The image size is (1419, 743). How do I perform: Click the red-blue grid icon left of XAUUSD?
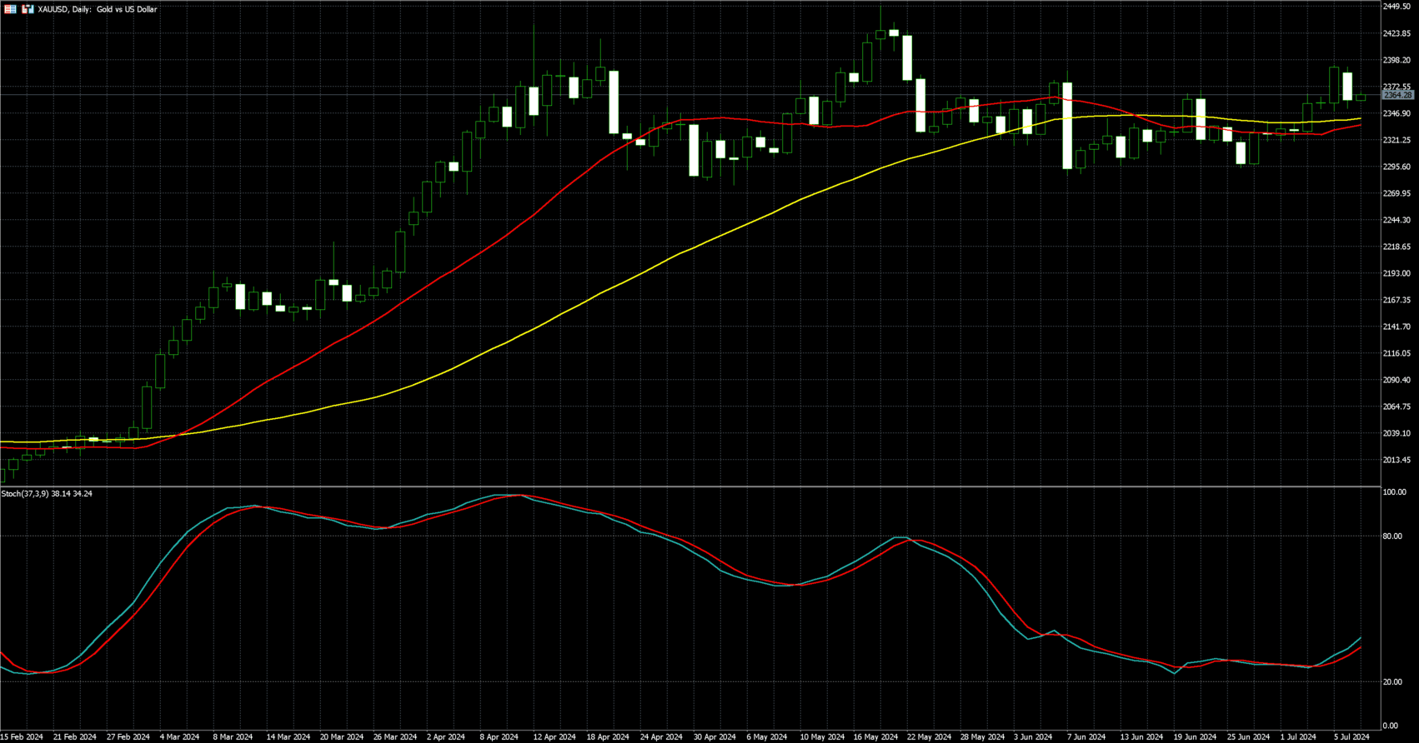10,9
